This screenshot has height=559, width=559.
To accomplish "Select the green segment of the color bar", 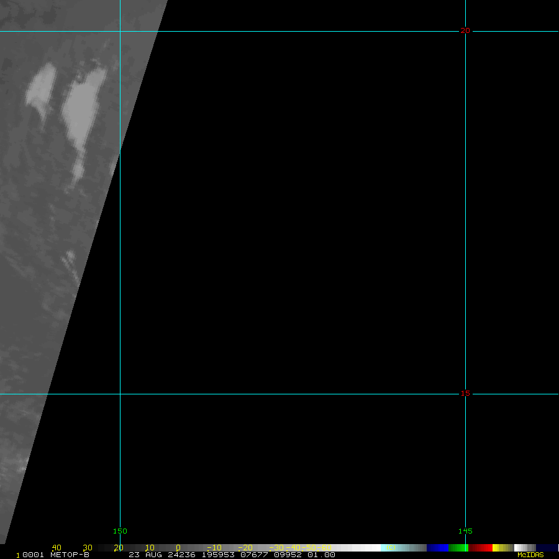I will click(x=458, y=548).
